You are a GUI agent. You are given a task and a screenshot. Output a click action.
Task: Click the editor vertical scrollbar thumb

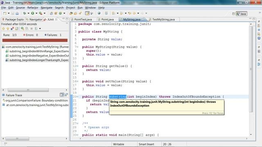pyautogui.click(x=251, y=69)
